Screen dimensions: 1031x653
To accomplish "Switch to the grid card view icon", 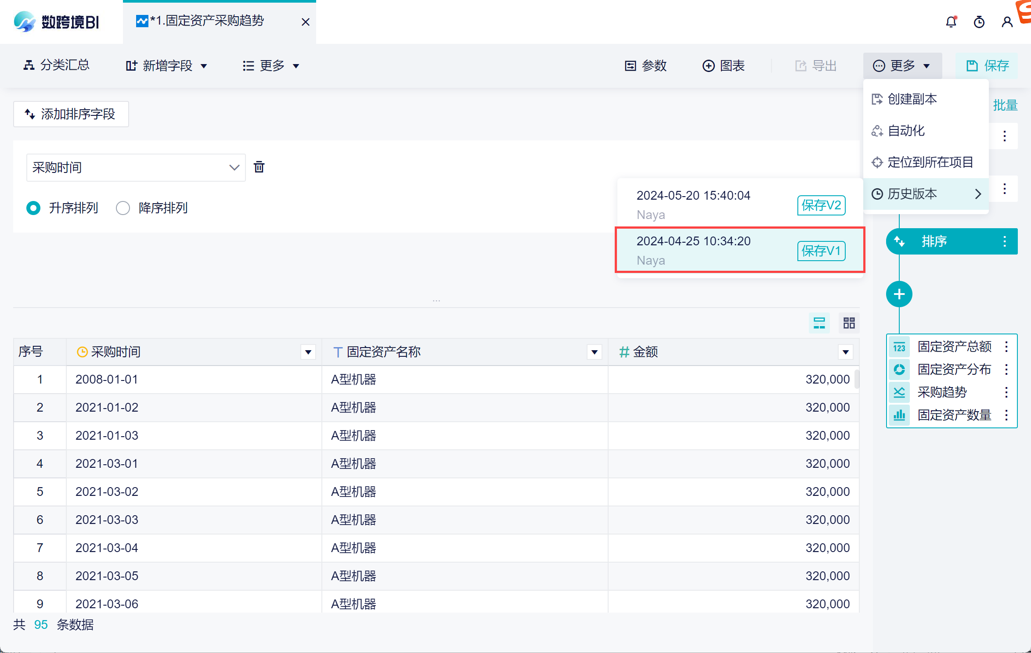I will pyautogui.click(x=849, y=323).
